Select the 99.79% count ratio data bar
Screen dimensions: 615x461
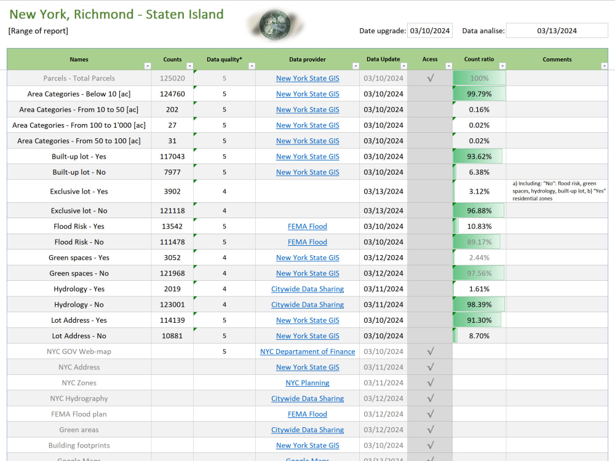[x=479, y=93]
